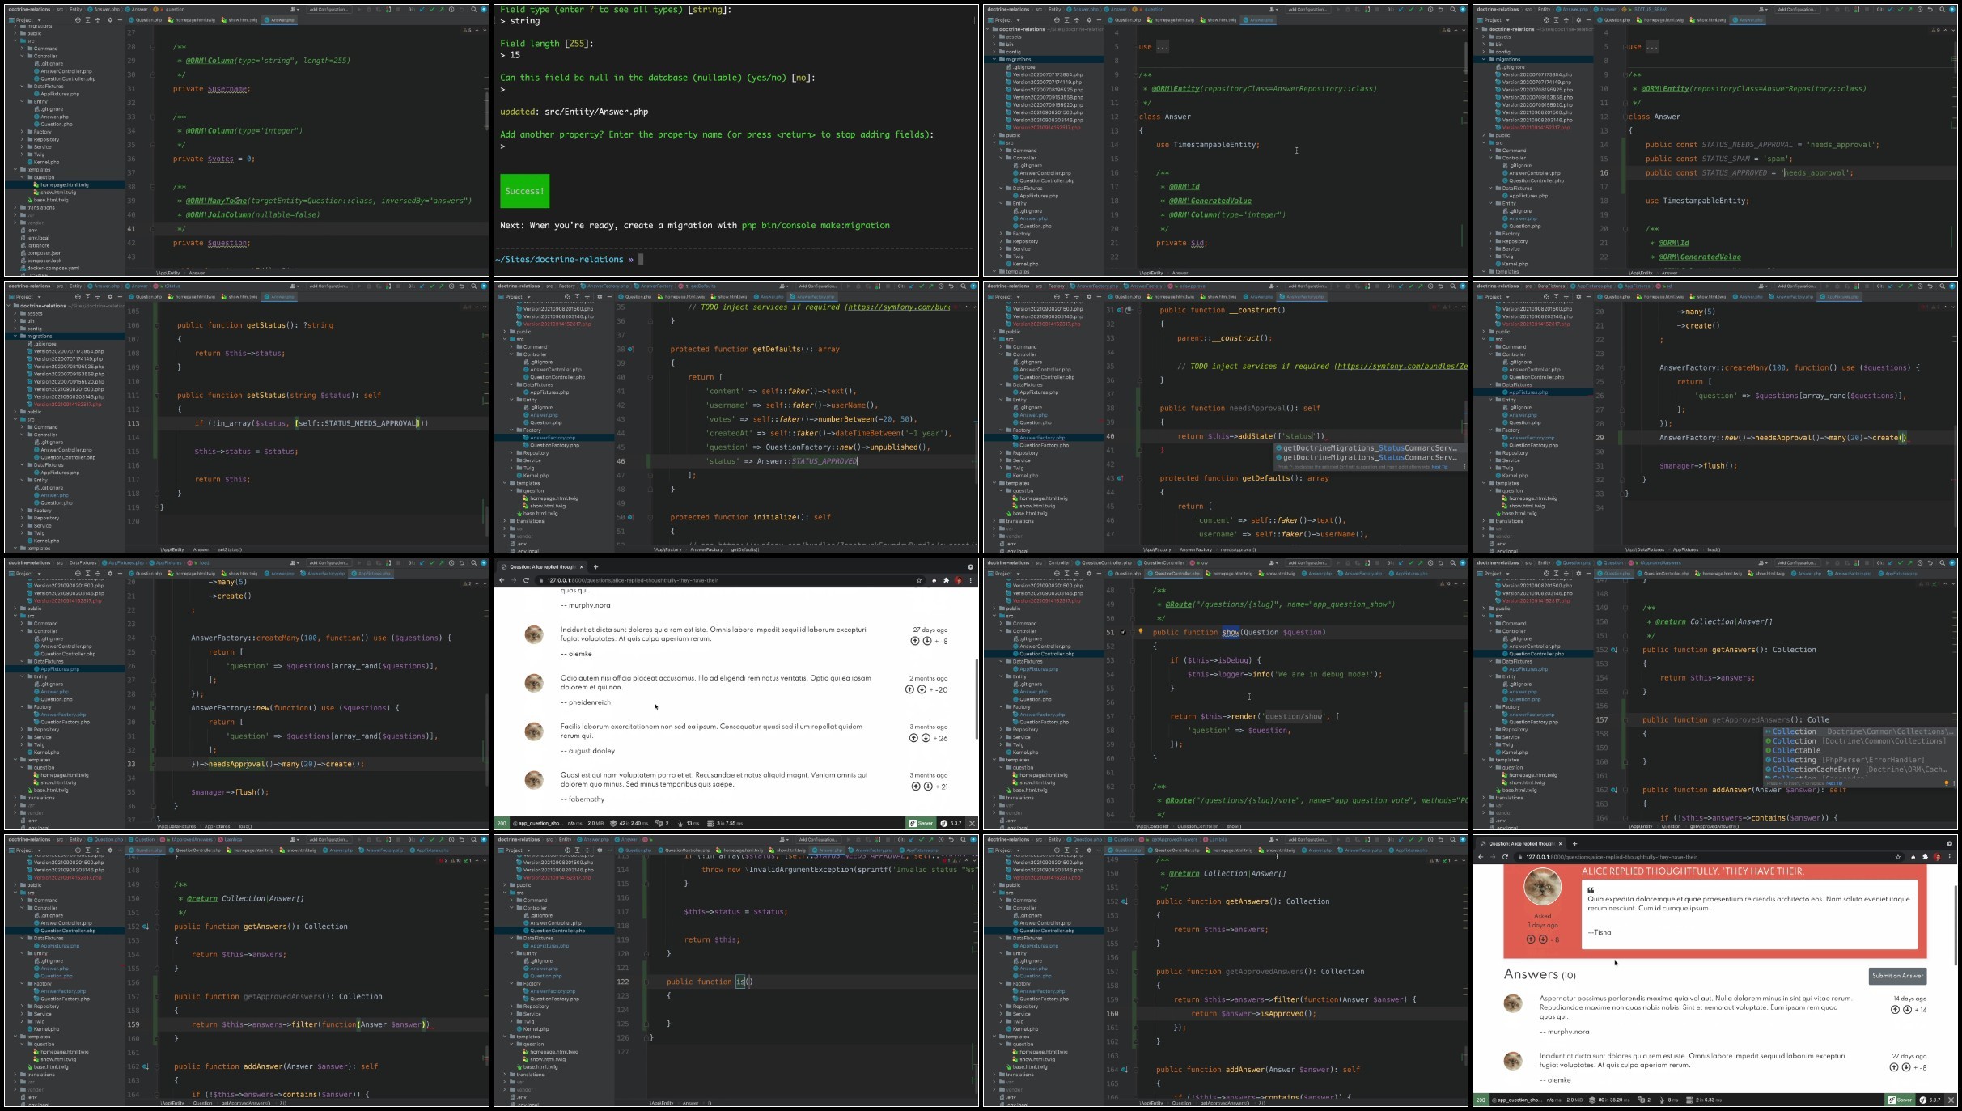Collapse Entity folder in $username frame tree
The width and height of the screenshot is (1962, 1111).
pyautogui.click(x=23, y=102)
